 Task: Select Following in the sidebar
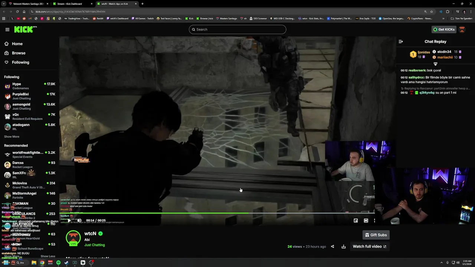tap(17, 62)
